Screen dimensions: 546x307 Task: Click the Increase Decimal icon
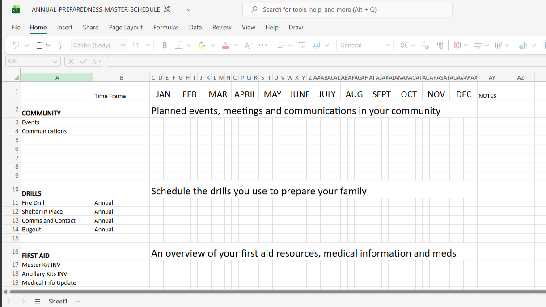(x=440, y=45)
